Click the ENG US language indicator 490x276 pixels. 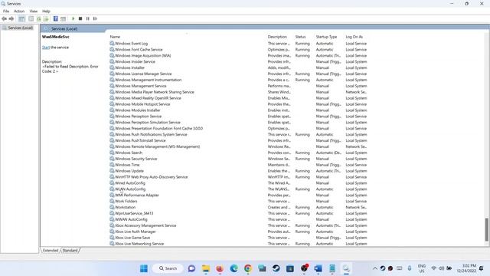tap(422, 268)
